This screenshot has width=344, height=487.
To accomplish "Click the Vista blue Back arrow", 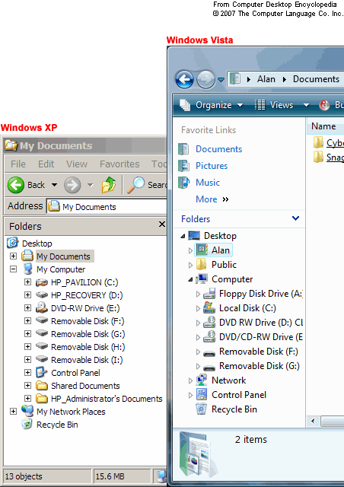I will (185, 79).
